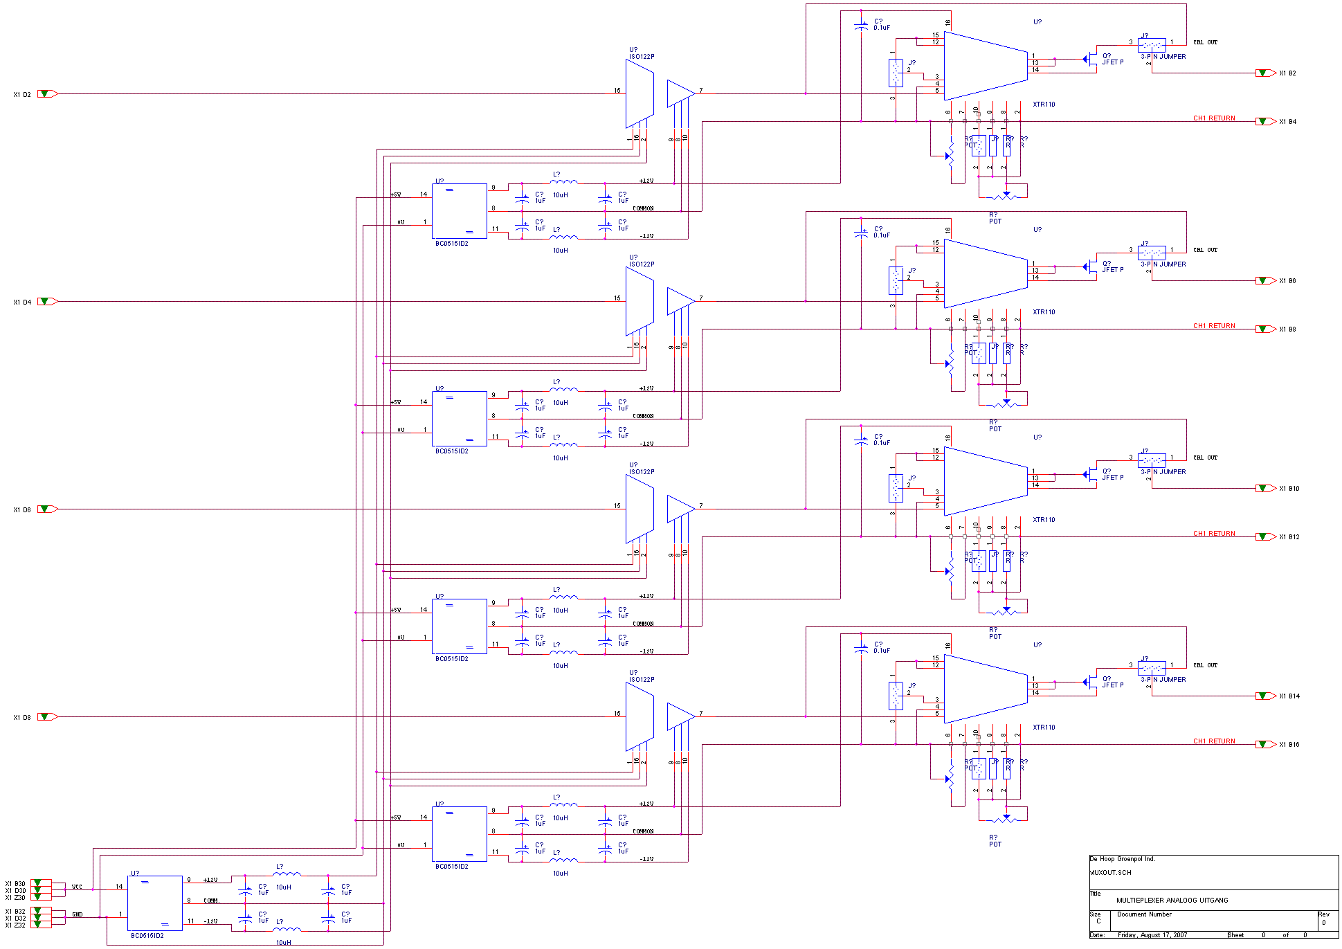Select the MUXOUT.SCH filename in title block

pyautogui.click(x=1110, y=873)
